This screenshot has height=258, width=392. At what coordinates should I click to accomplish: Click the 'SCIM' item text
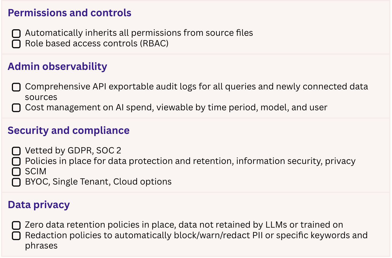click(x=36, y=171)
